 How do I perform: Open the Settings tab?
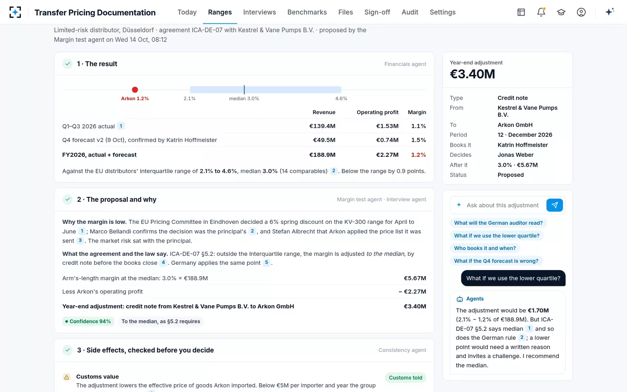click(x=442, y=12)
